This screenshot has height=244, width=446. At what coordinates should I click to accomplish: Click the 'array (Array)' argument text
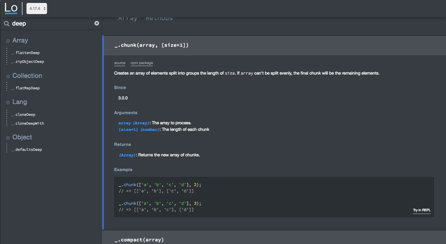(x=134, y=123)
